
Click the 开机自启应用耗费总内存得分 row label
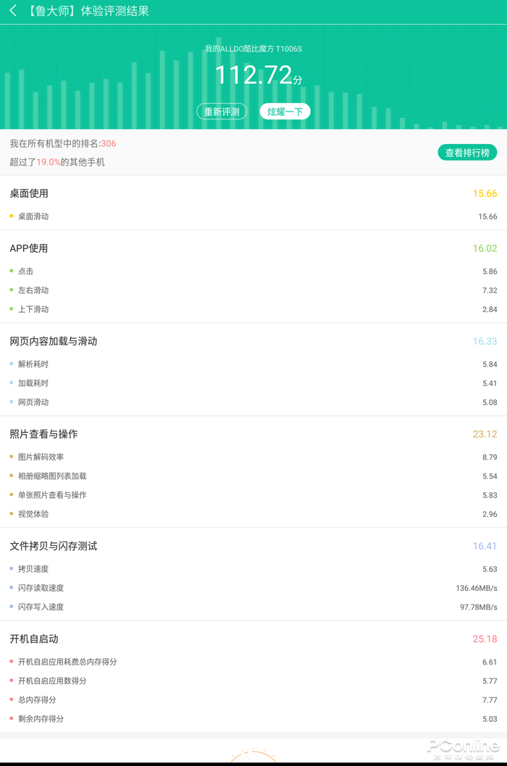67,662
